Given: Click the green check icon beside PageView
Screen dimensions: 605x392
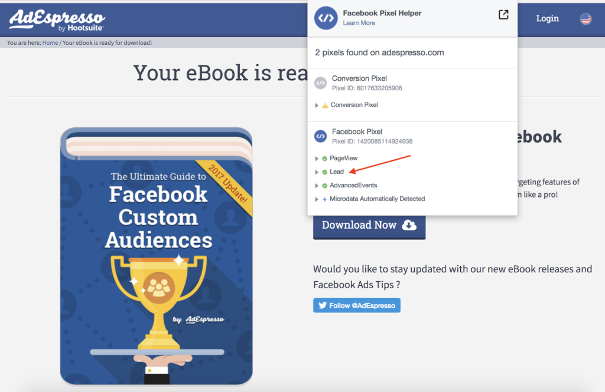Looking at the screenshot, I should tap(324, 158).
